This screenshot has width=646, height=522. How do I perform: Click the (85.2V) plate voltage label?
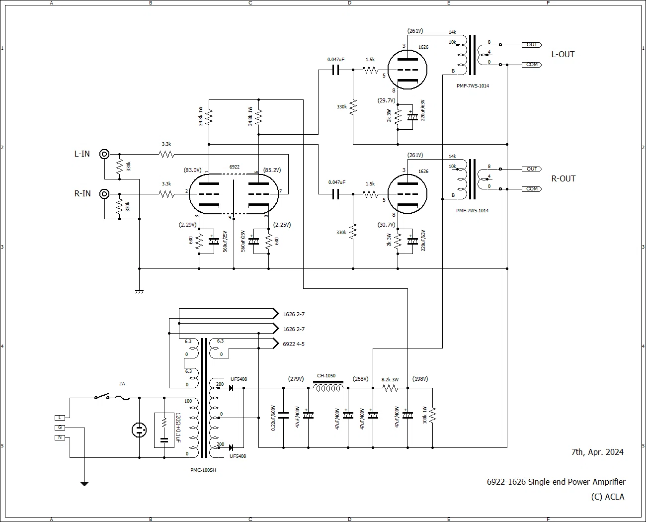[x=272, y=170]
